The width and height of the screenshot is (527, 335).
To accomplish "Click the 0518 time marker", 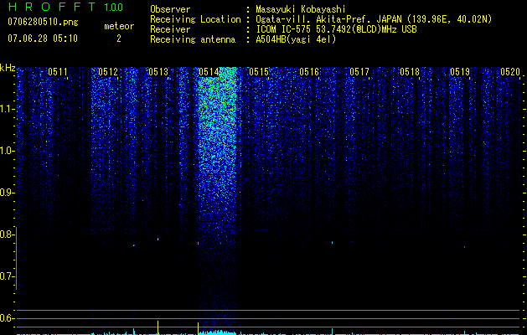I will click(x=410, y=72).
